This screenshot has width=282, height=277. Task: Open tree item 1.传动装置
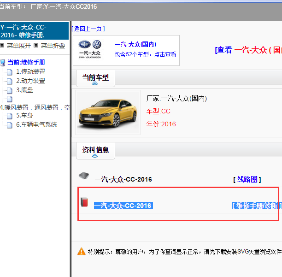[30, 71]
